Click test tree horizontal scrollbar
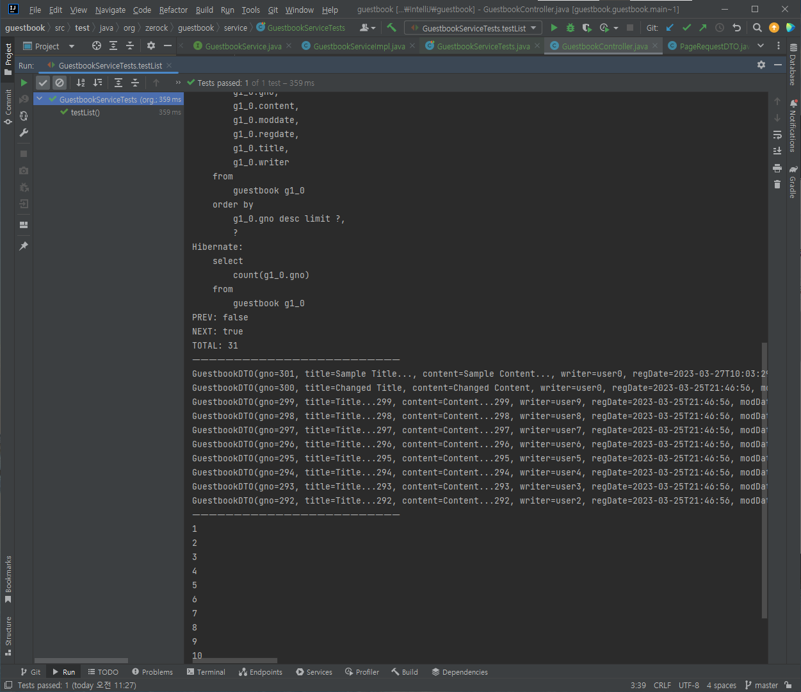The image size is (801, 692). pos(81,661)
